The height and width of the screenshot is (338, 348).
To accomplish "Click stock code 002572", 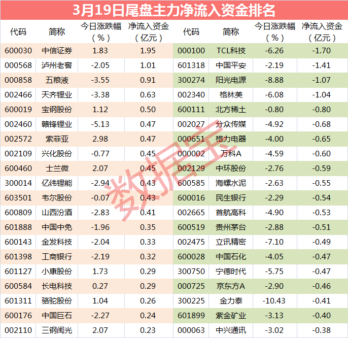I will pyautogui.click(x=18, y=139).
